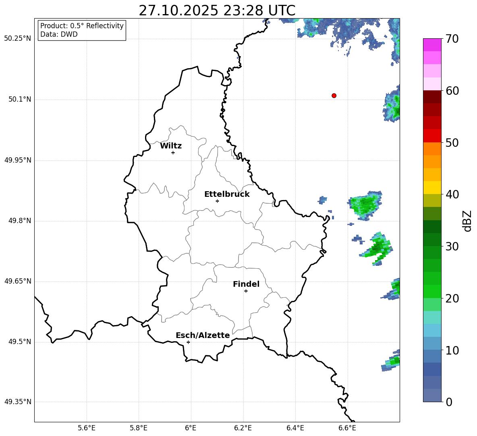This screenshot has width=477, height=436.
Task: Click the 60 colorbar tick label
Action: [x=452, y=91]
